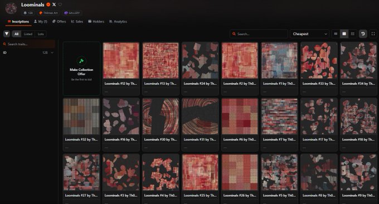Viewport: 379px width, 204px height.
Task: Open Loominals #12 thumbnail
Action: pyautogui.click(x=121, y=60)
